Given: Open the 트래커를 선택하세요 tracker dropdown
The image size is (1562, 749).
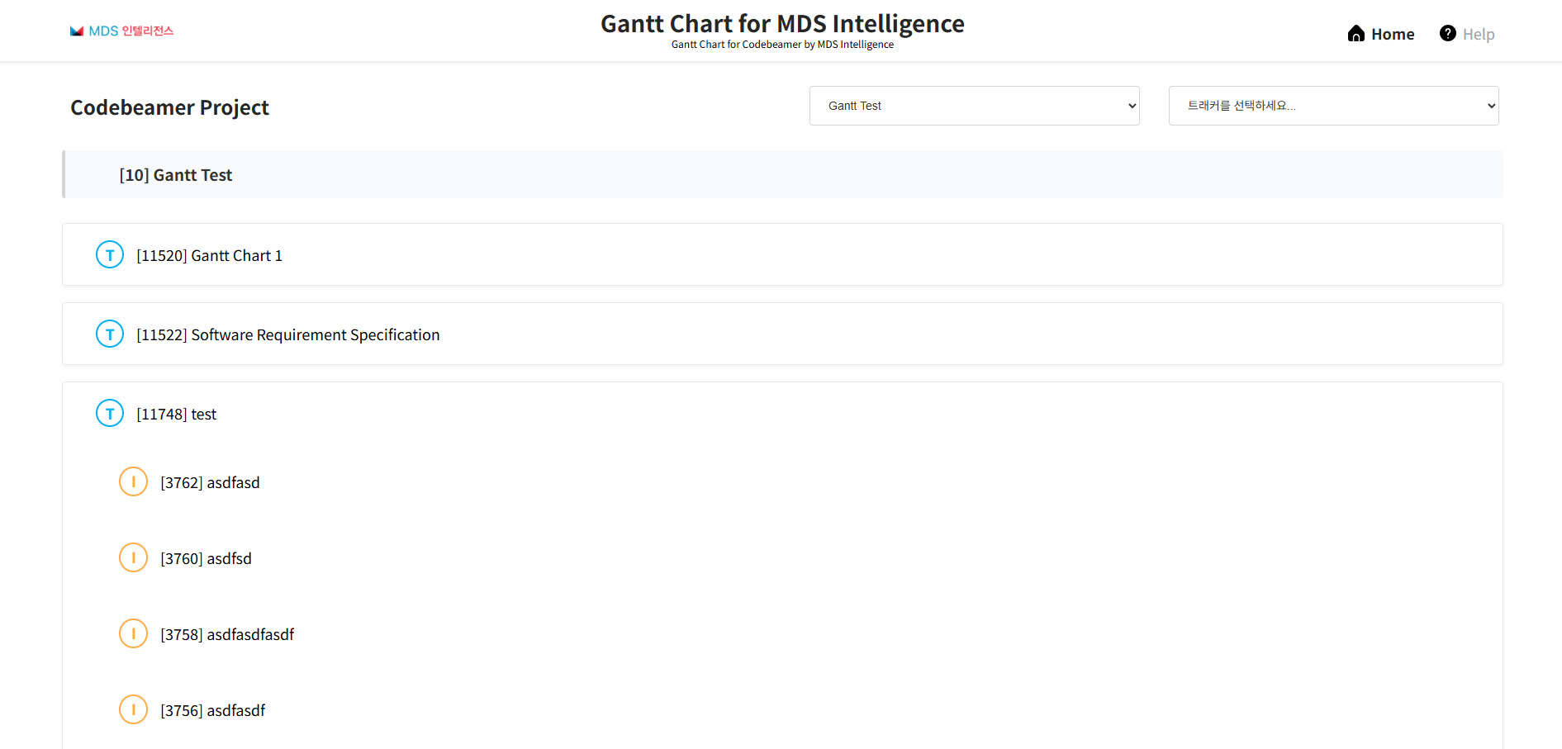Looking at the screenshot, I should point(1333,106).
